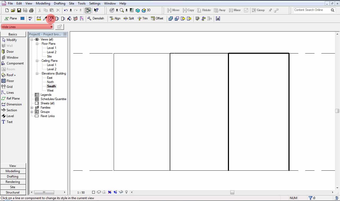Viewport: 340px width, 201px height.
Task: Click the Ref Plane button
Action: [13, 99]
